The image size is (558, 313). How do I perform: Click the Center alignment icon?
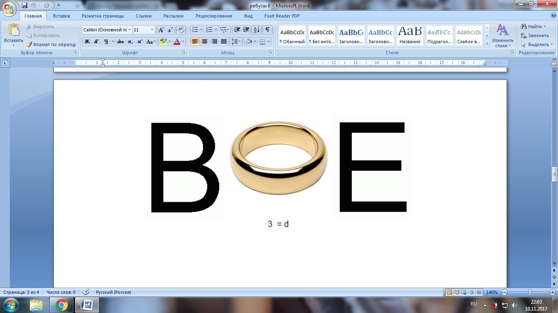(x=205, y=42)
